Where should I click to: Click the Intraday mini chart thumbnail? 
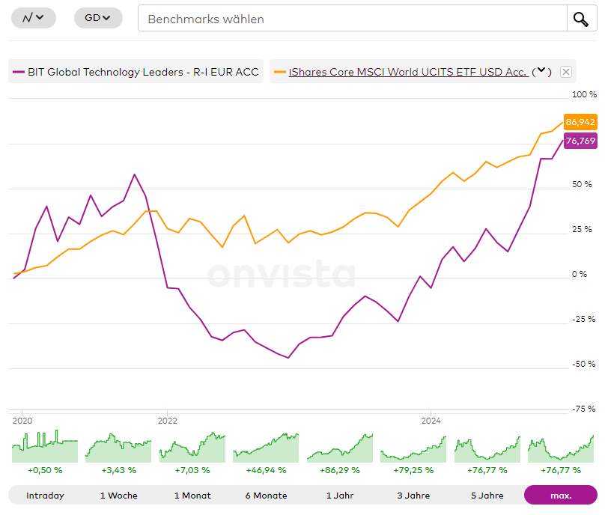[45, 446]
